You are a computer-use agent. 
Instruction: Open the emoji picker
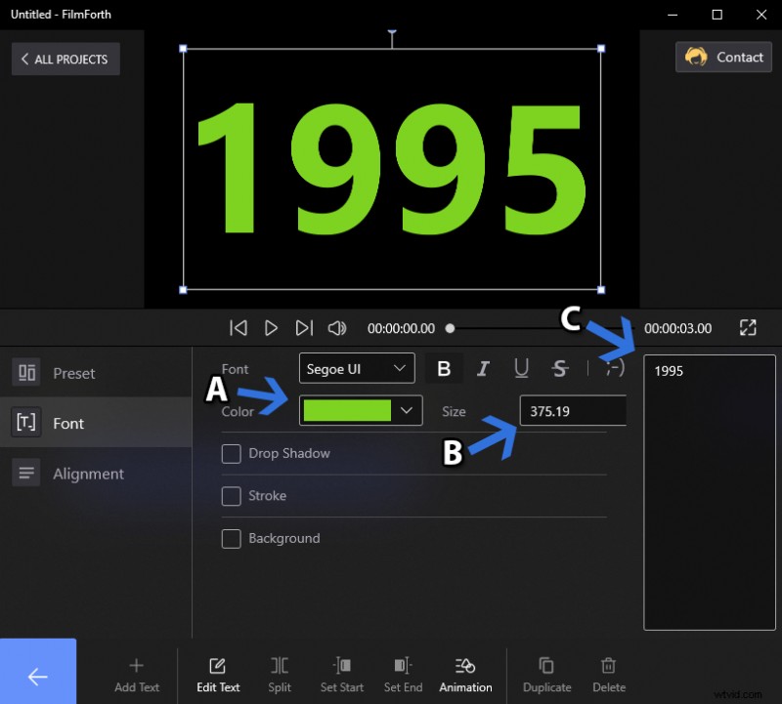(616, 368)
